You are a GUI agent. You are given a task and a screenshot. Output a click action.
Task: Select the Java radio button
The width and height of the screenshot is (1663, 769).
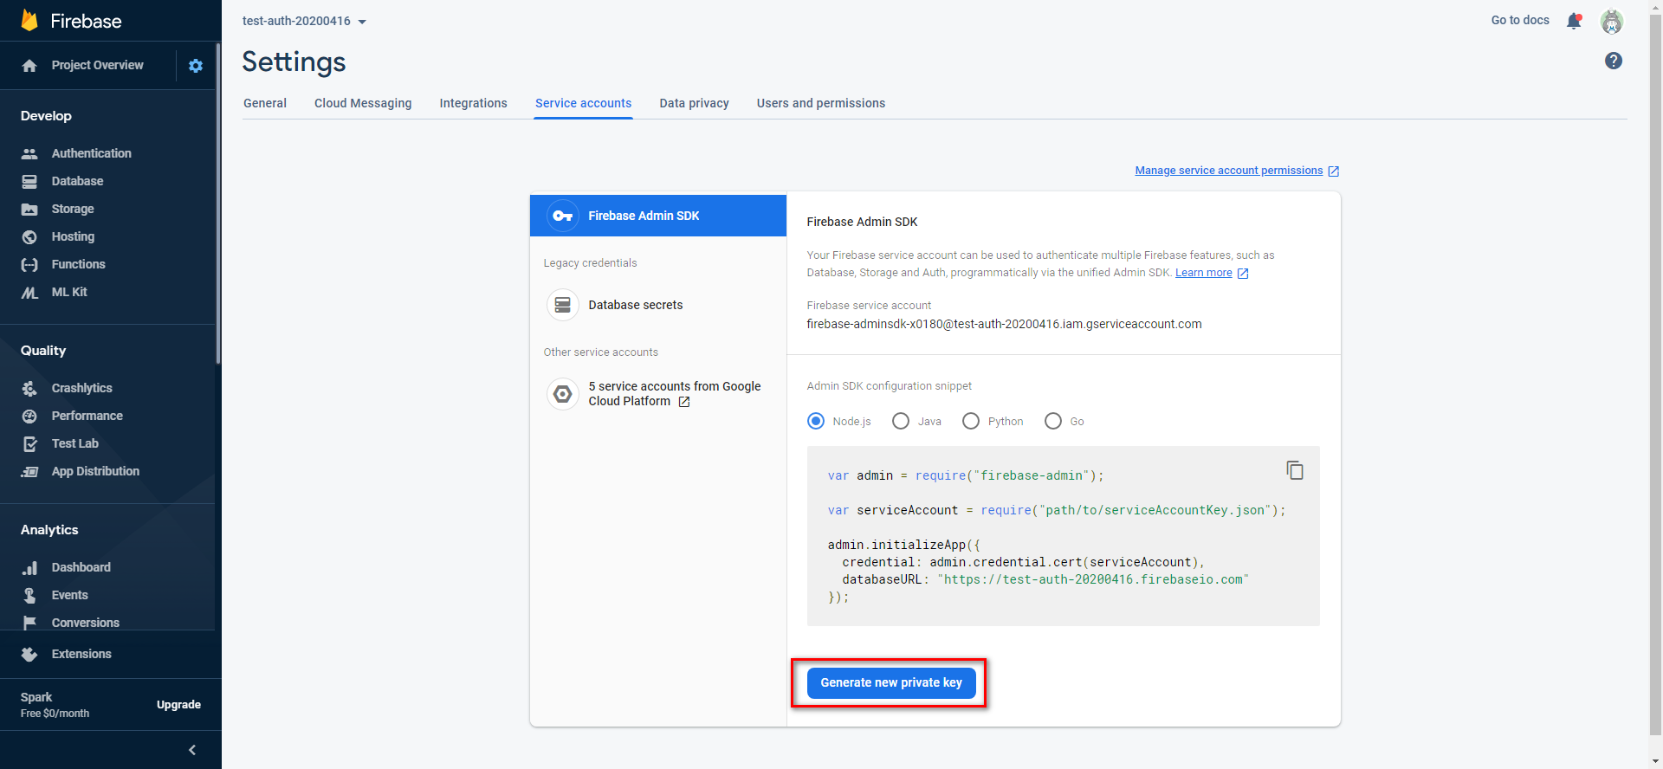(901, 421)
